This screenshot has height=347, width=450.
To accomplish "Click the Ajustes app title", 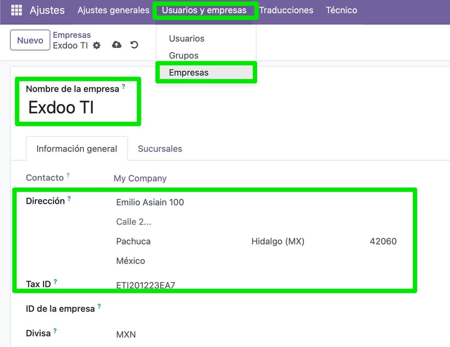I will 47,11.
